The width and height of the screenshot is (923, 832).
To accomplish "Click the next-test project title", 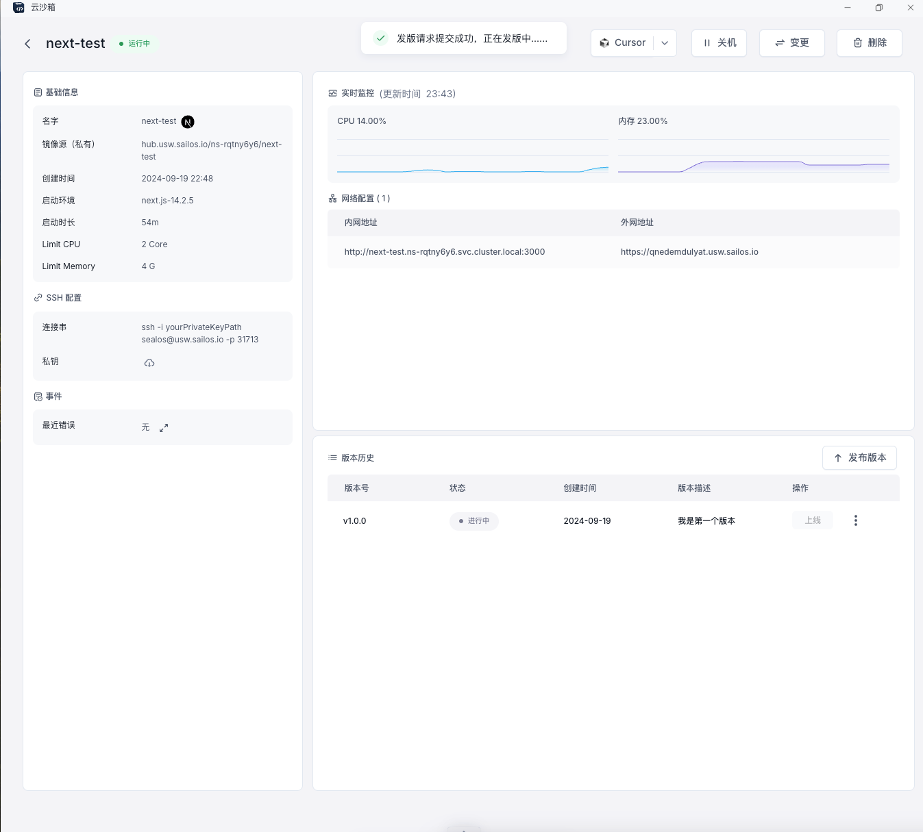I will click(75, 43).
